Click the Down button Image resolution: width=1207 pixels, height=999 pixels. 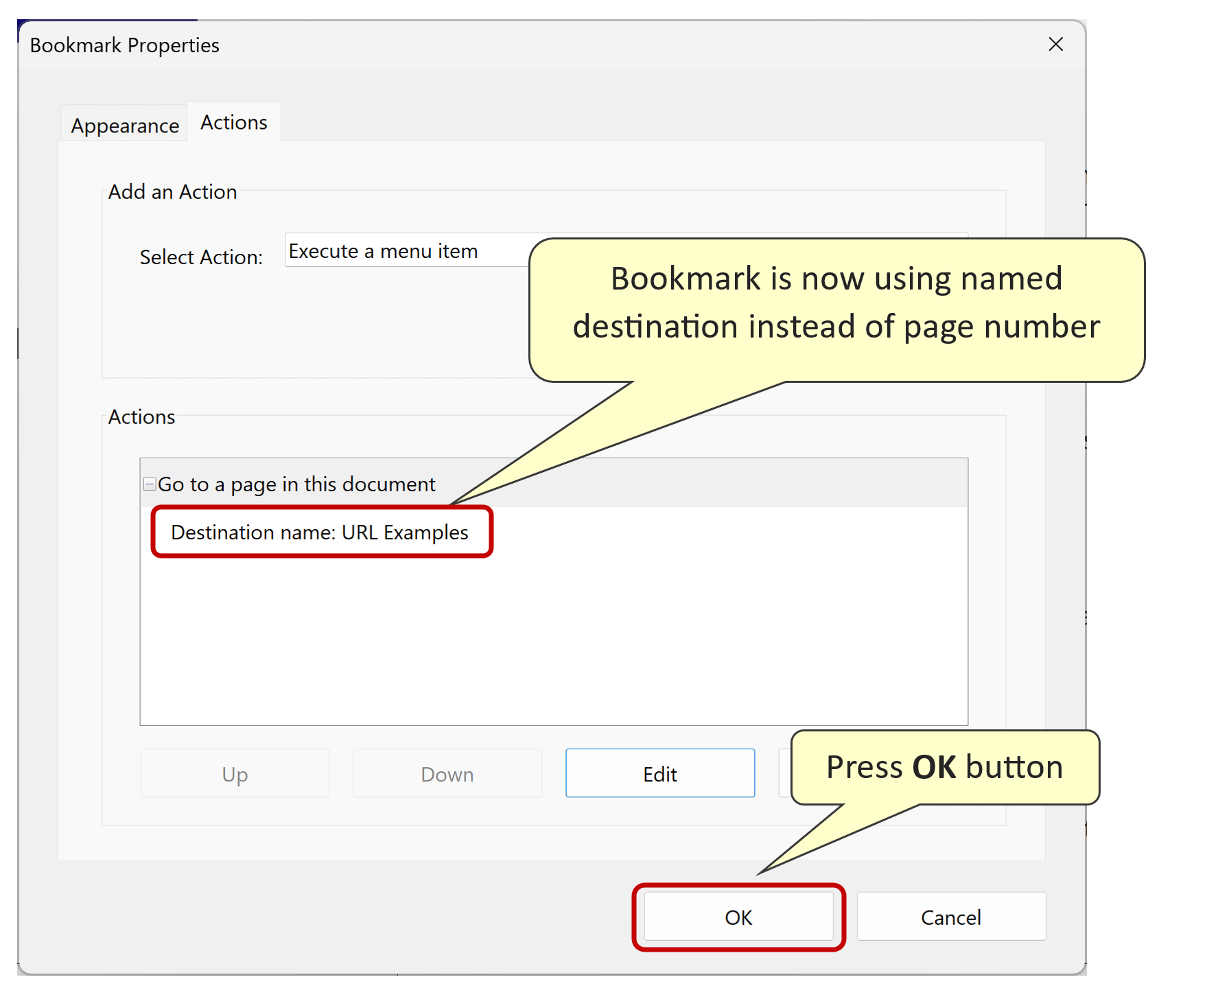point(447,774)
